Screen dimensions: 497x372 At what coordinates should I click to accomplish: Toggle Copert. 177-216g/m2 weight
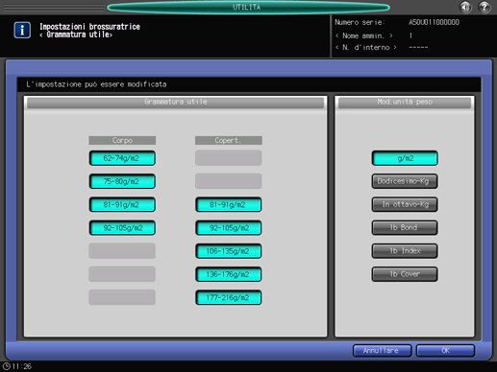[x=229, y=297]
